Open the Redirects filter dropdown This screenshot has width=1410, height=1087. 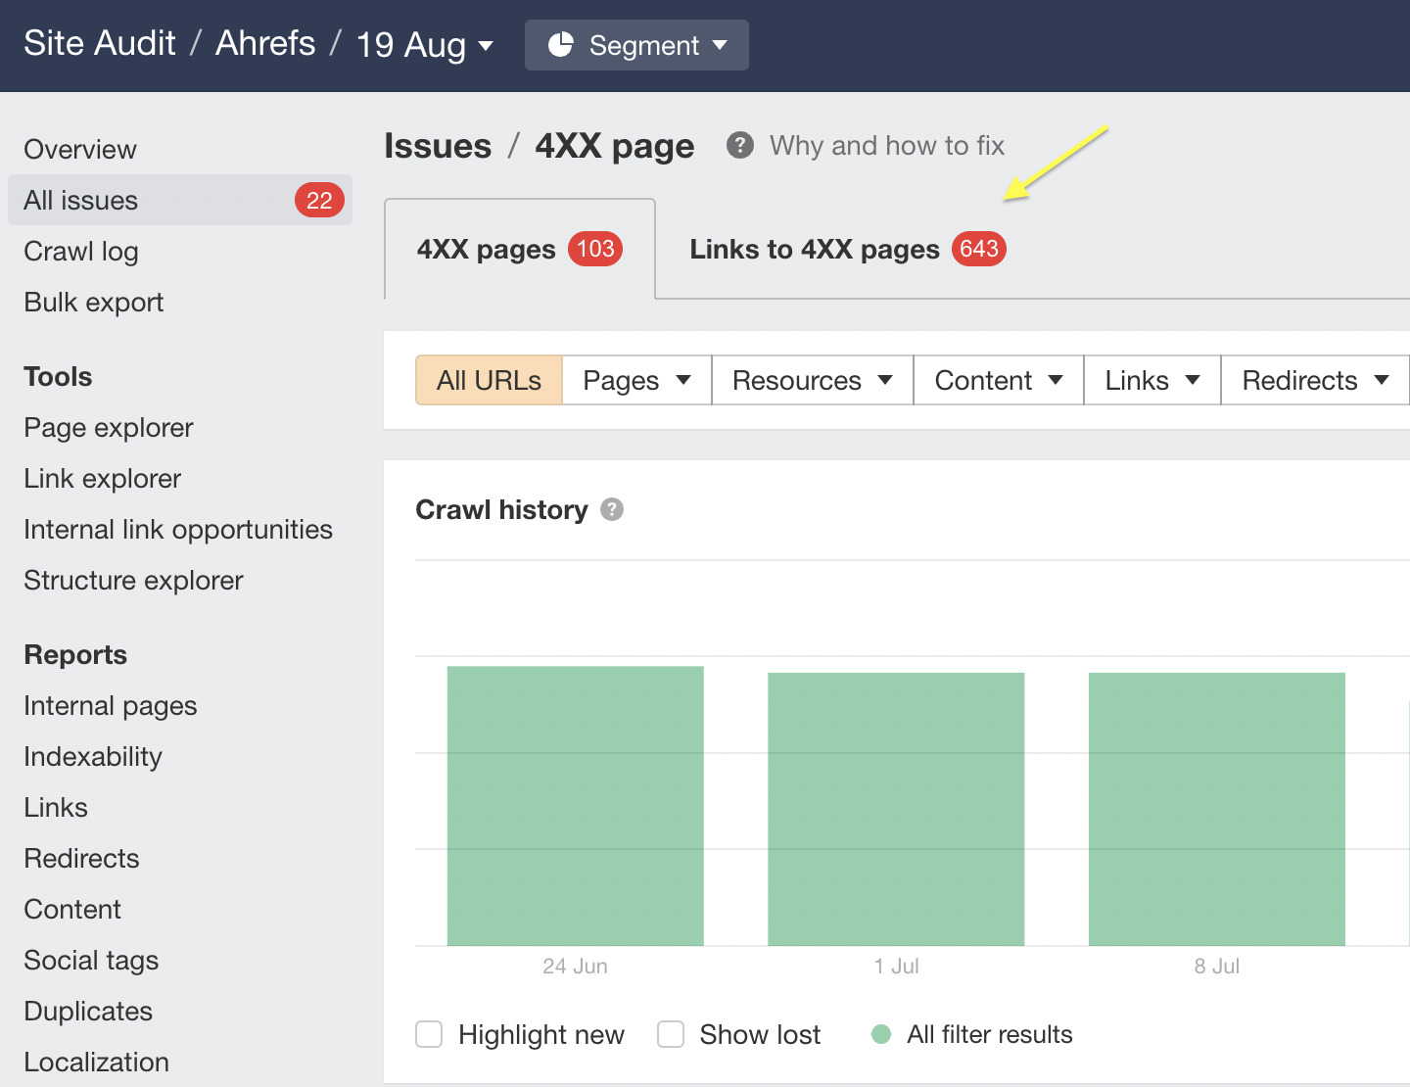click(1314, 380)
